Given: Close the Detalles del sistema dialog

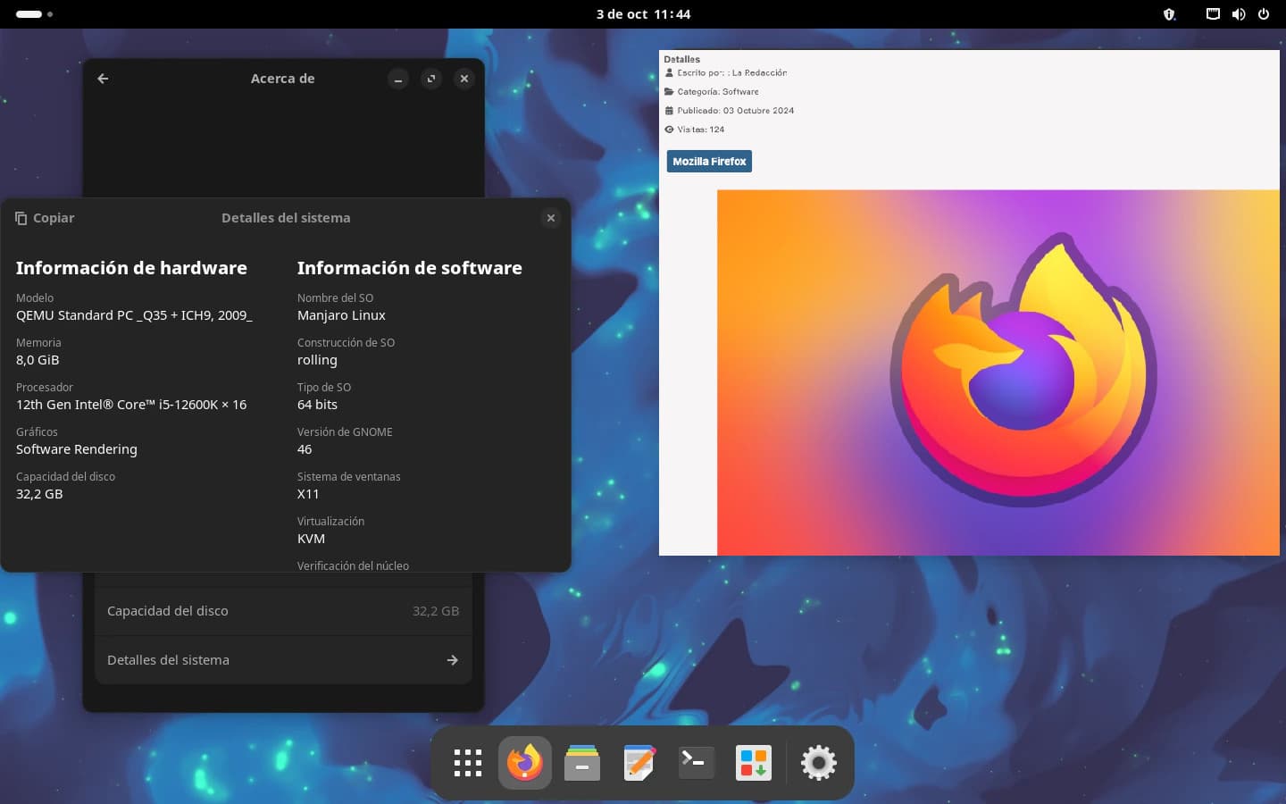Looking at the screenshot, I should coord(551,218).
